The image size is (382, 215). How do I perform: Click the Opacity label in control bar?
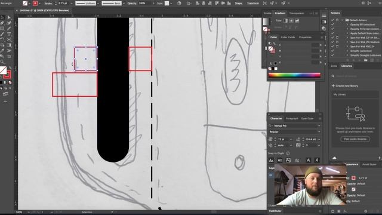tap(132, 4)
